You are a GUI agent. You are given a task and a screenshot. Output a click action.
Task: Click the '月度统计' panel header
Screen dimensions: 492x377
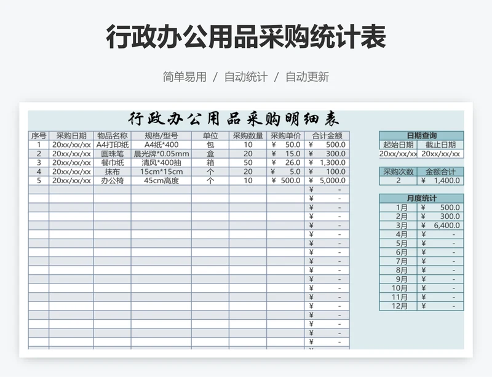pos(421,199)
